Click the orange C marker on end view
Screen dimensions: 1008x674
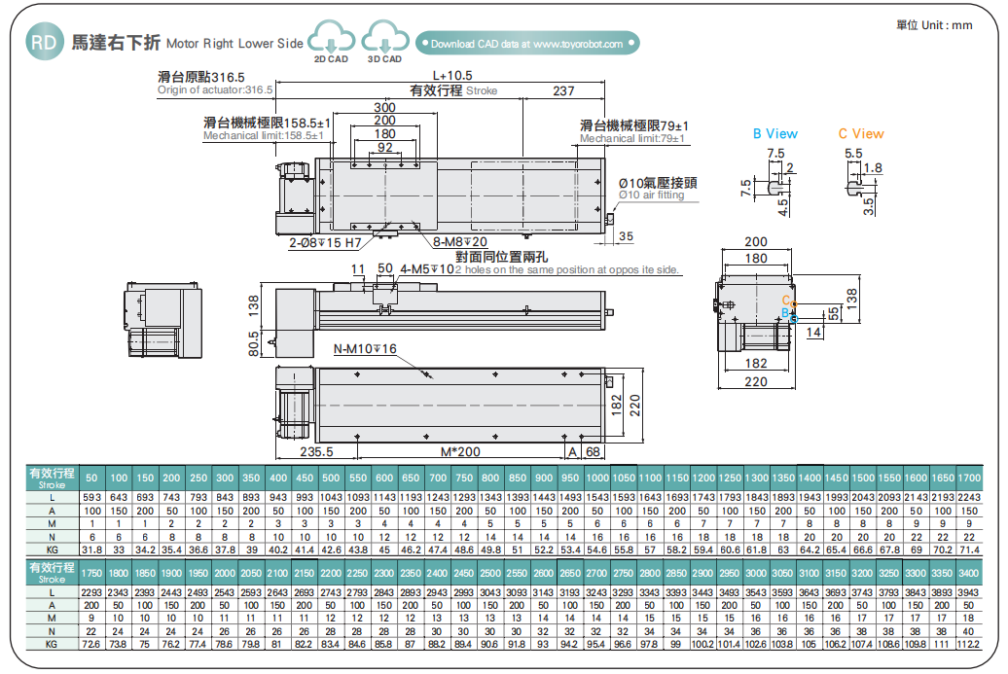click(786, 302)
